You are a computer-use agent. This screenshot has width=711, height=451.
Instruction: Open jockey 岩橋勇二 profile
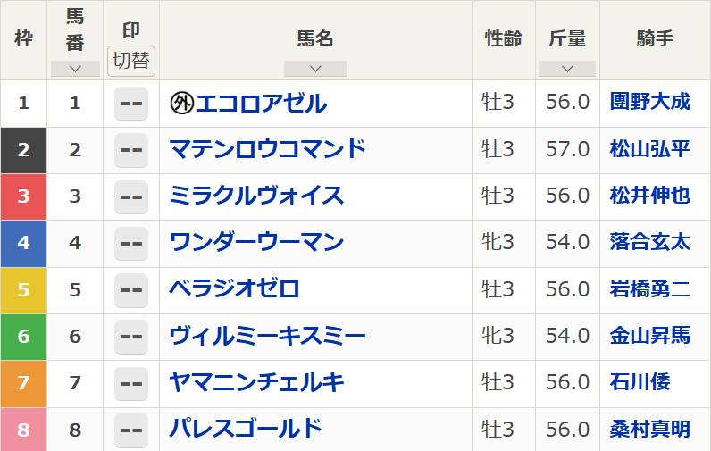click(x=649, y=288)
